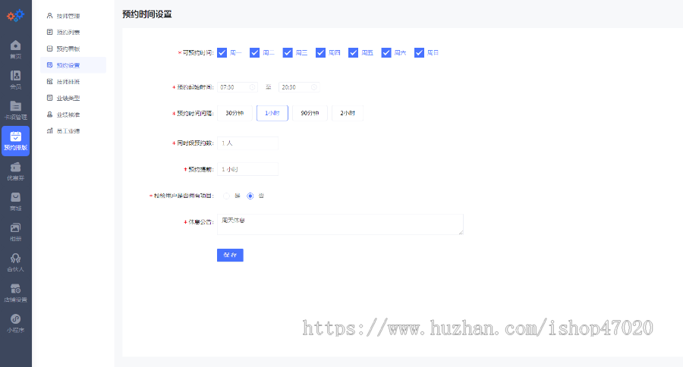Select the 否 radio option
The width and height of the screenshot is (683, 367).
(x=250, y=196)
